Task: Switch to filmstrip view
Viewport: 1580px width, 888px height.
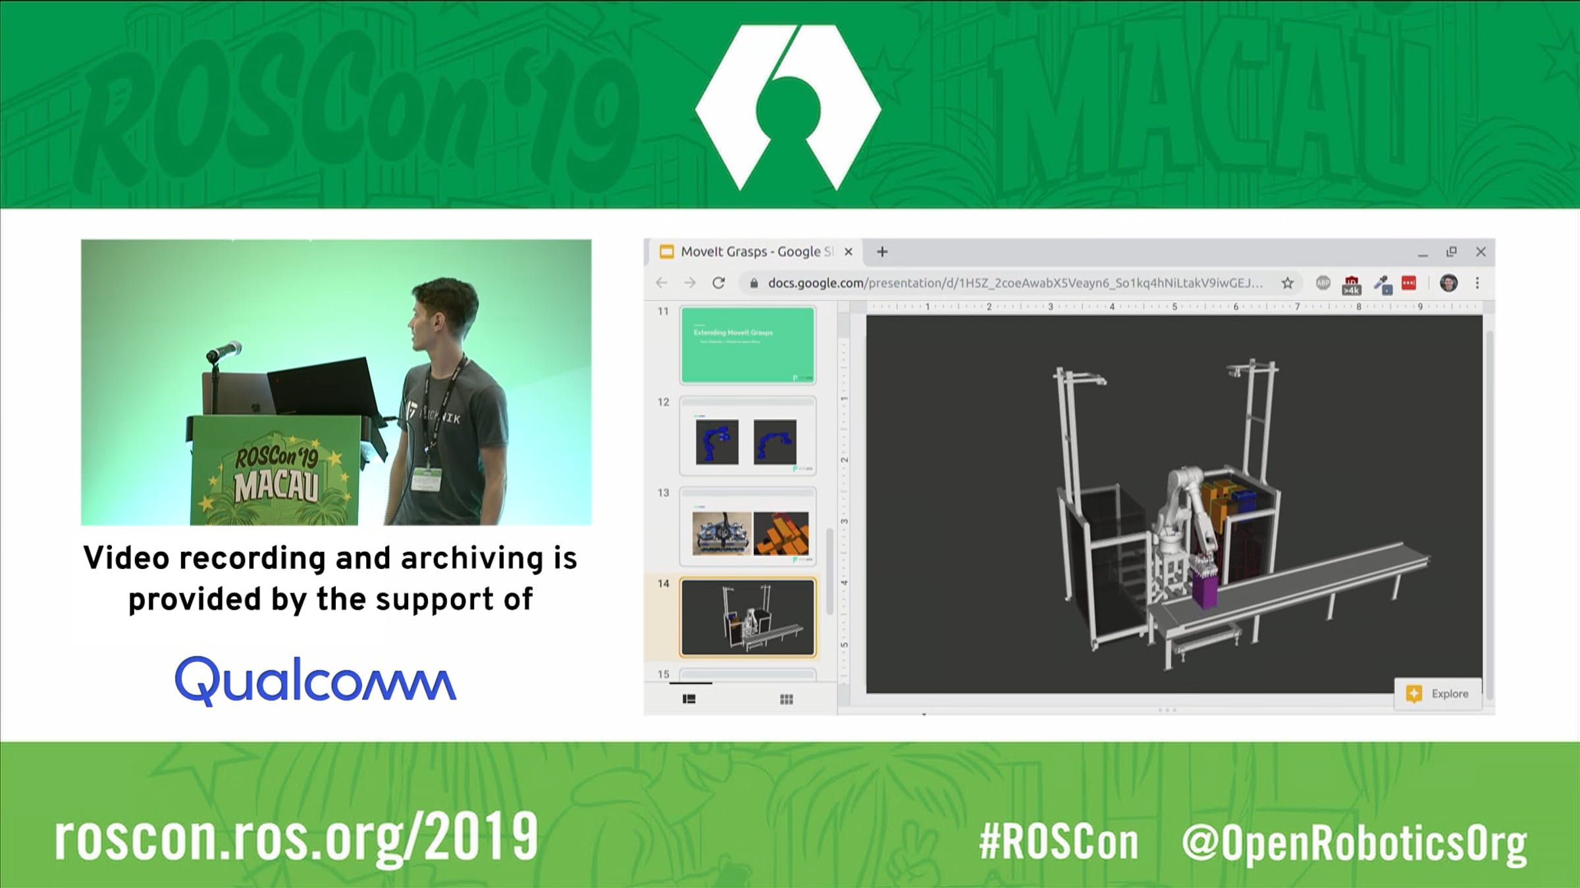Action: 689,699
